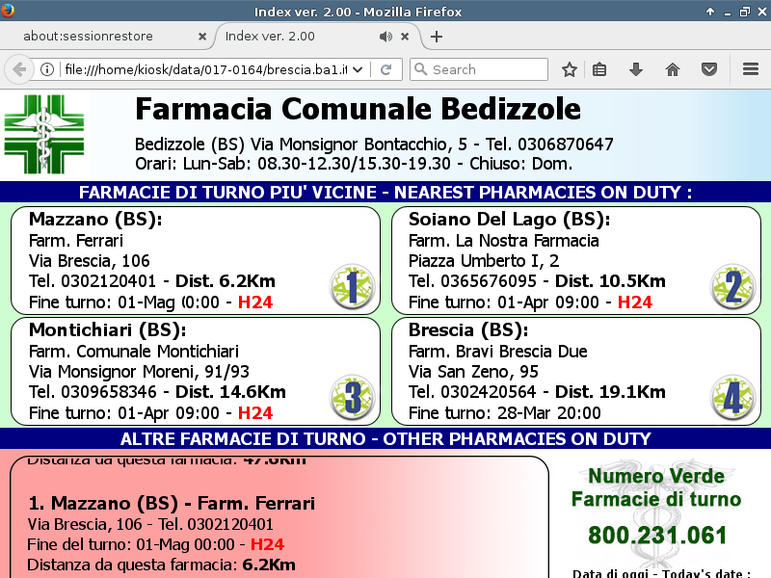771x578 pixels.
Task: Click the back navigation arrow
Action: tap(18, 69)
